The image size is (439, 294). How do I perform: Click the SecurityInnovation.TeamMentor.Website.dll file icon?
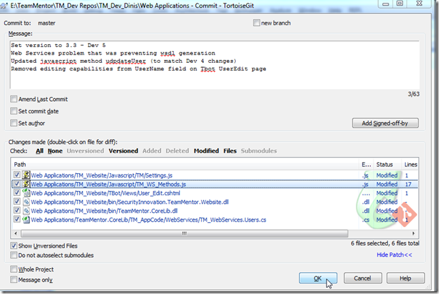click(x=26, y=202)
